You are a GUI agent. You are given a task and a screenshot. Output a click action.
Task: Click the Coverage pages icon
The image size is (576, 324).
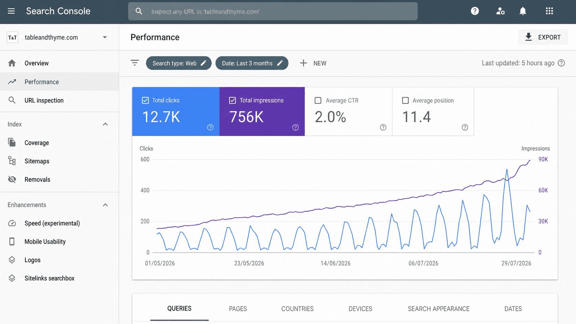[x=12, y=142]
